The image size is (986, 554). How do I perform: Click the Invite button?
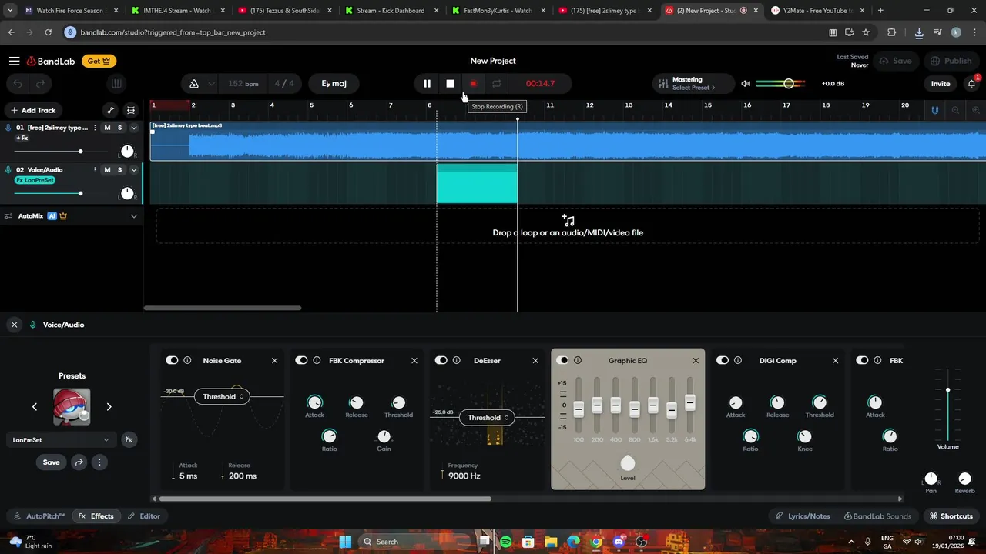(941, 84)
